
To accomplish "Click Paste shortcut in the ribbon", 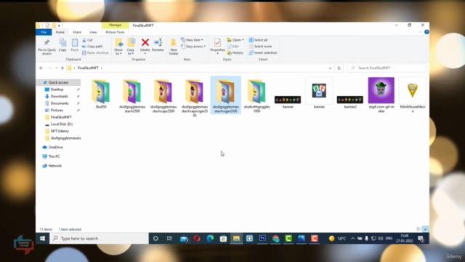I will 95,53.
